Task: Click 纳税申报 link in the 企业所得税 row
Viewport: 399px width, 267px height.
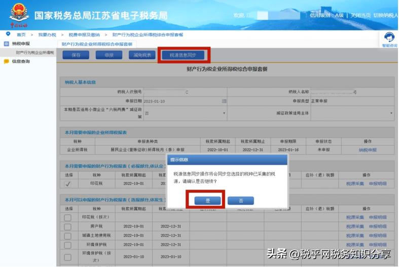Action: (368, 150)
